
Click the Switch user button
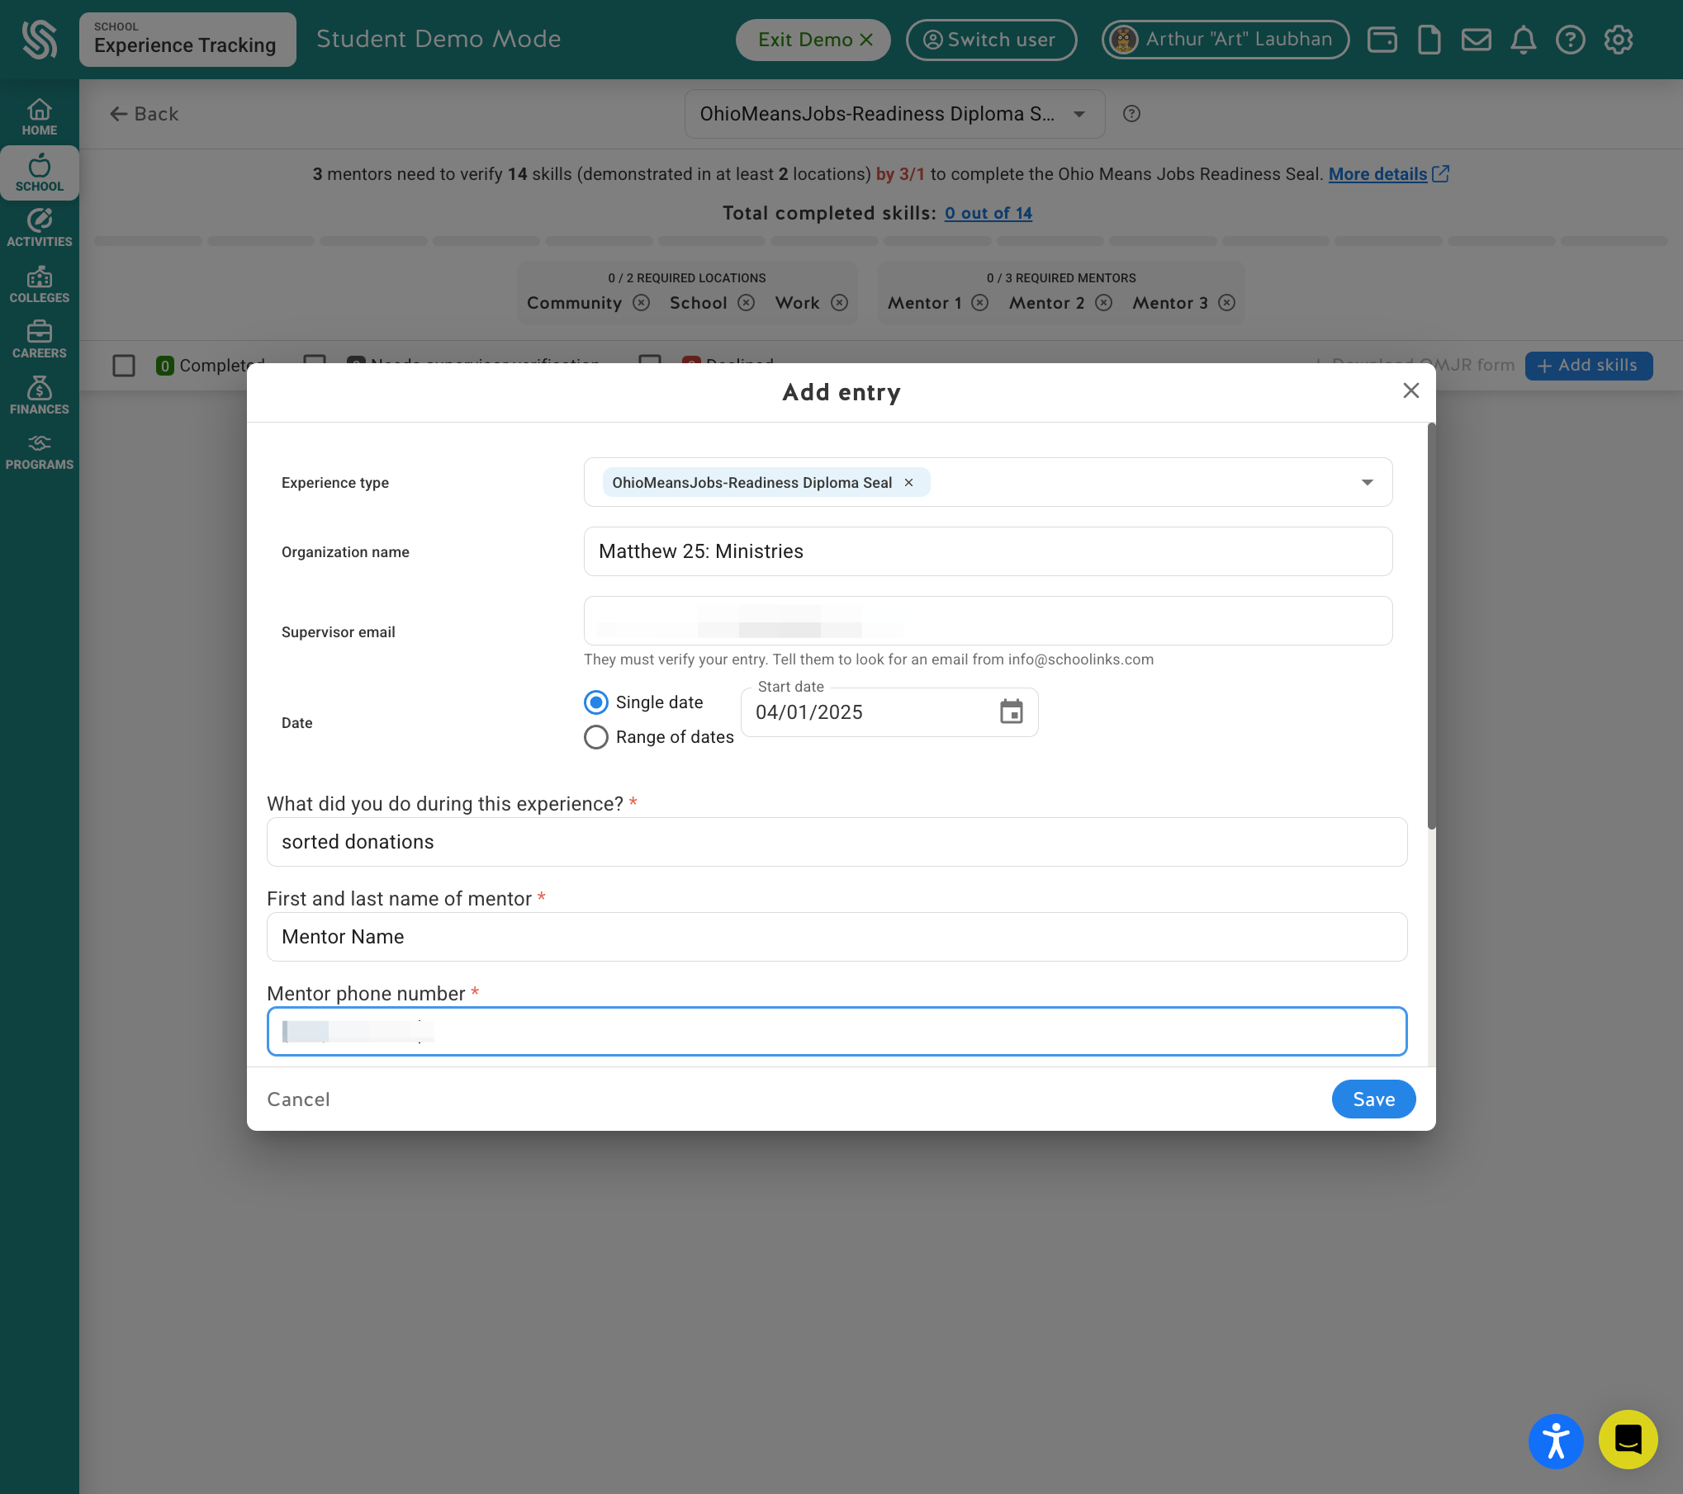tap(990, 40)
